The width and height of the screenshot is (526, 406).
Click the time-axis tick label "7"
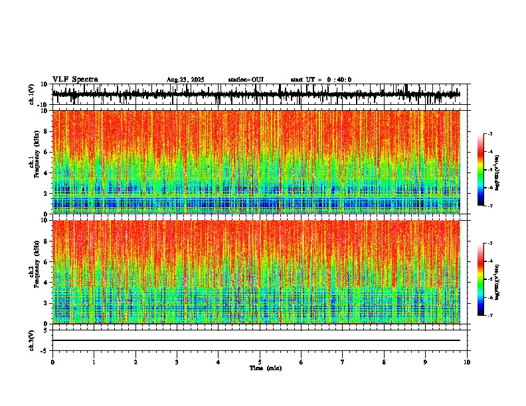(343, 362)
